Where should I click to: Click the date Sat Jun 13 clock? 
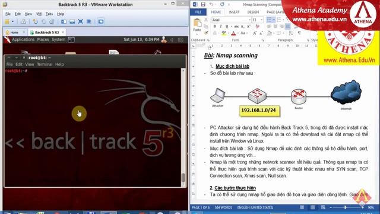tap(141, 40)
